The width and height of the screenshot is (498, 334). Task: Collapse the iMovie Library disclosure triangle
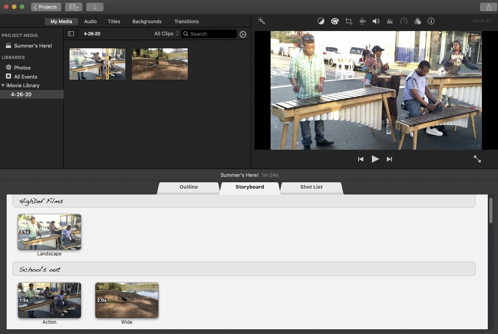pyautogui.click(x=3, y=85)
